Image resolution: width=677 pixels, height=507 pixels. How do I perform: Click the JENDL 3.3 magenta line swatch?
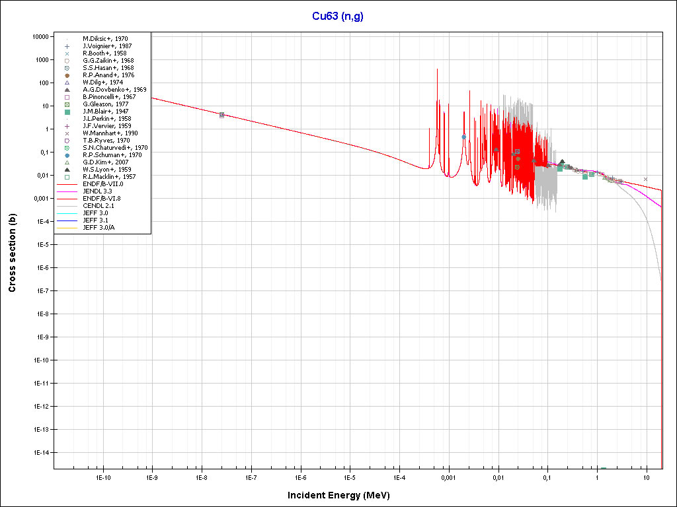pos(67,191)
